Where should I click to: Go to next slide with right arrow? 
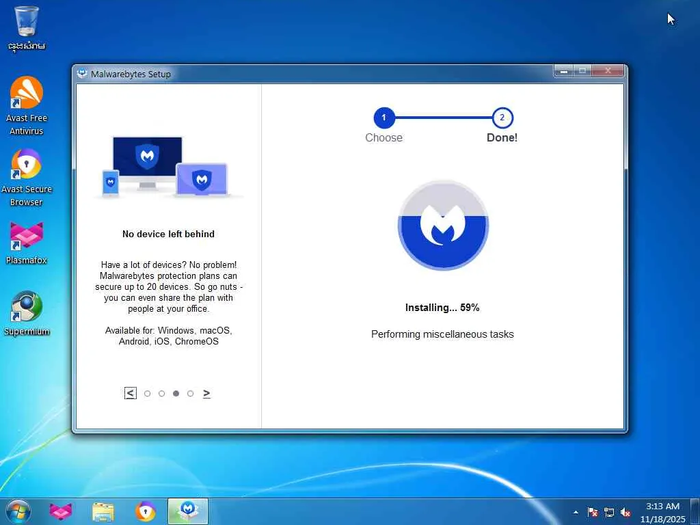pyautogui.click(x=206, y=393)
